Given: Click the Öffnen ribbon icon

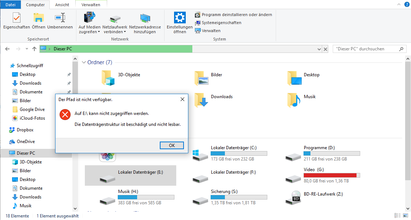Looking at the screenshot, I should point(38,18).
